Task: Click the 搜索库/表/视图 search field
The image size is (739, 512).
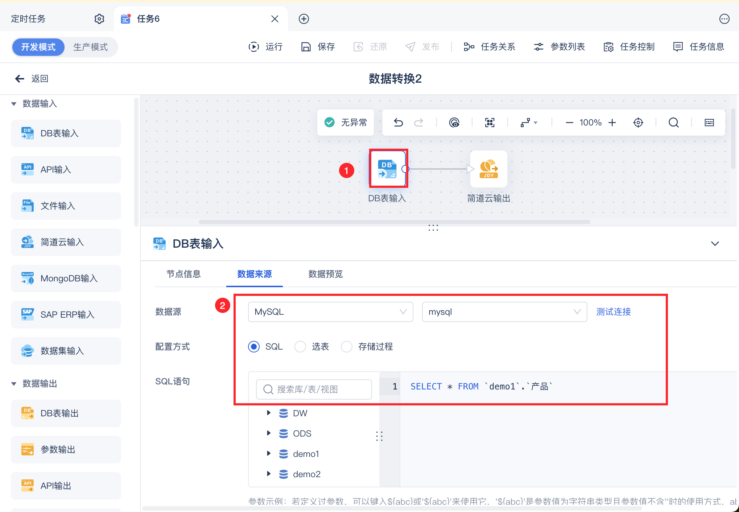Action: [x=314, y=389]
